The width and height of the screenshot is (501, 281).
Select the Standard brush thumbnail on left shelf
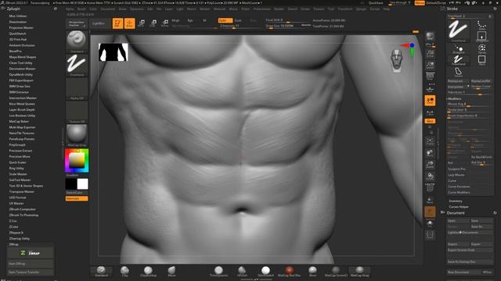pyautogui.click(x=77, y=41)
